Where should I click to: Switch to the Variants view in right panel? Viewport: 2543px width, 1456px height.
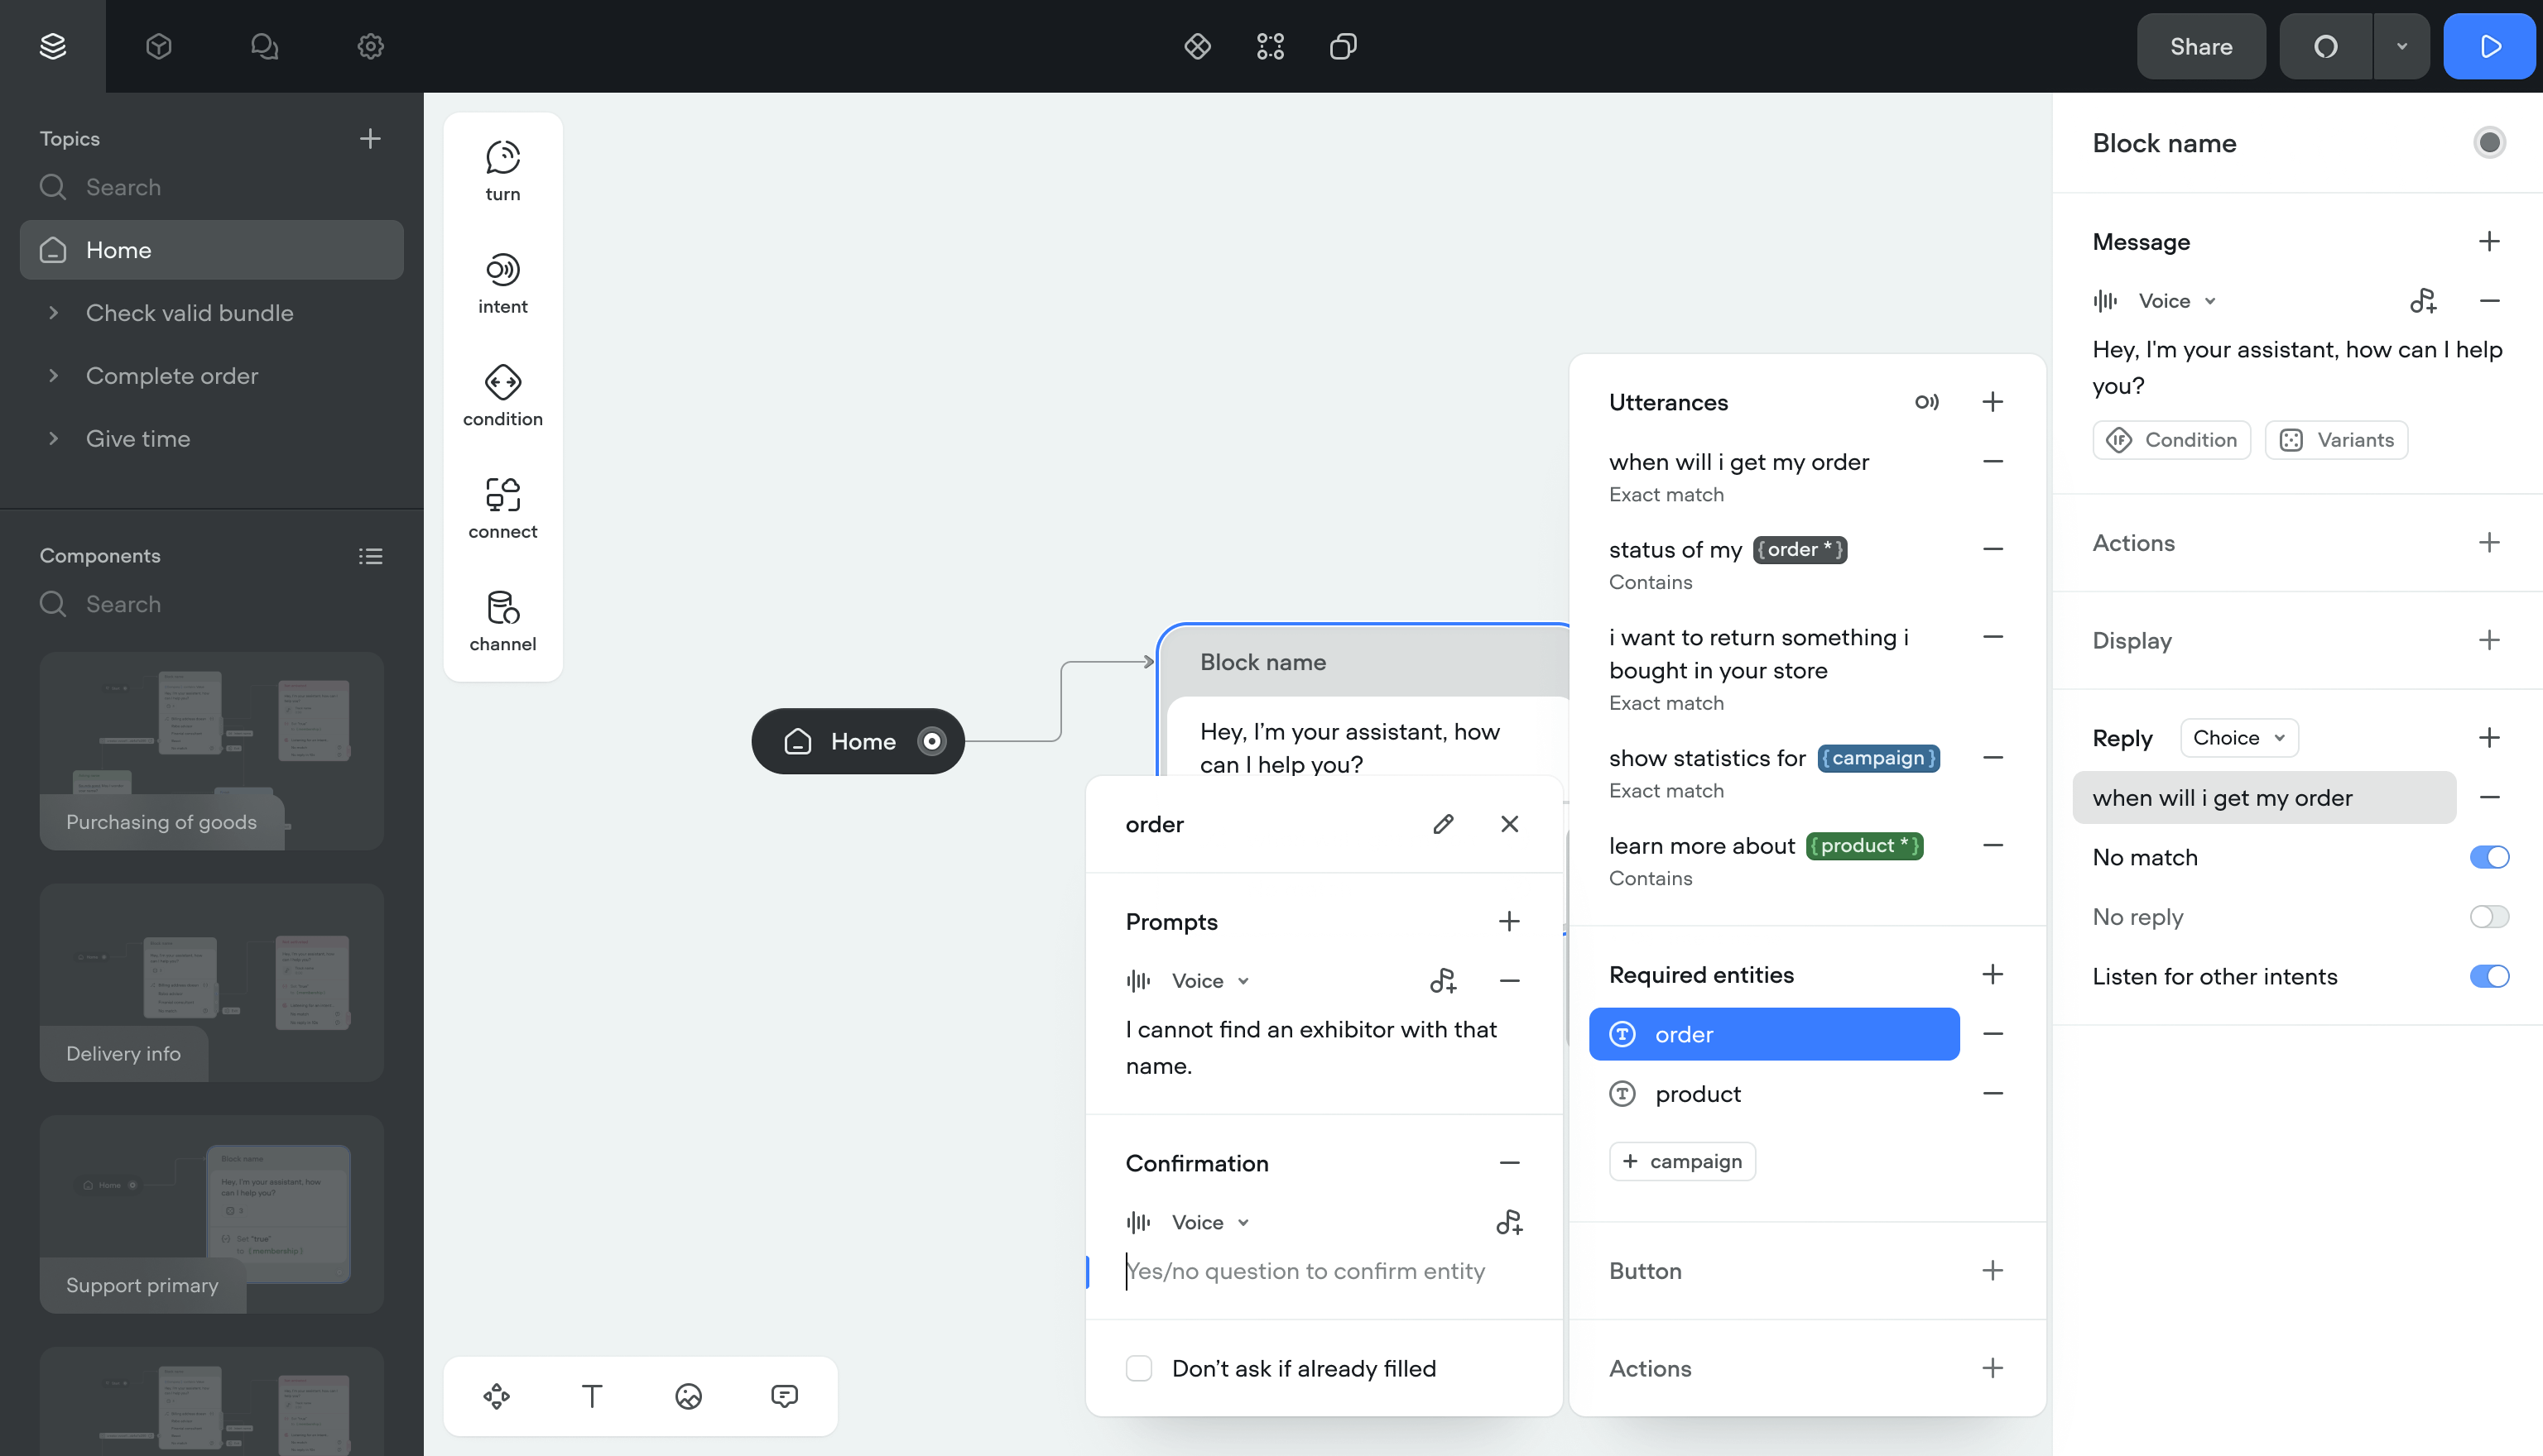(x=2336, y=440)
